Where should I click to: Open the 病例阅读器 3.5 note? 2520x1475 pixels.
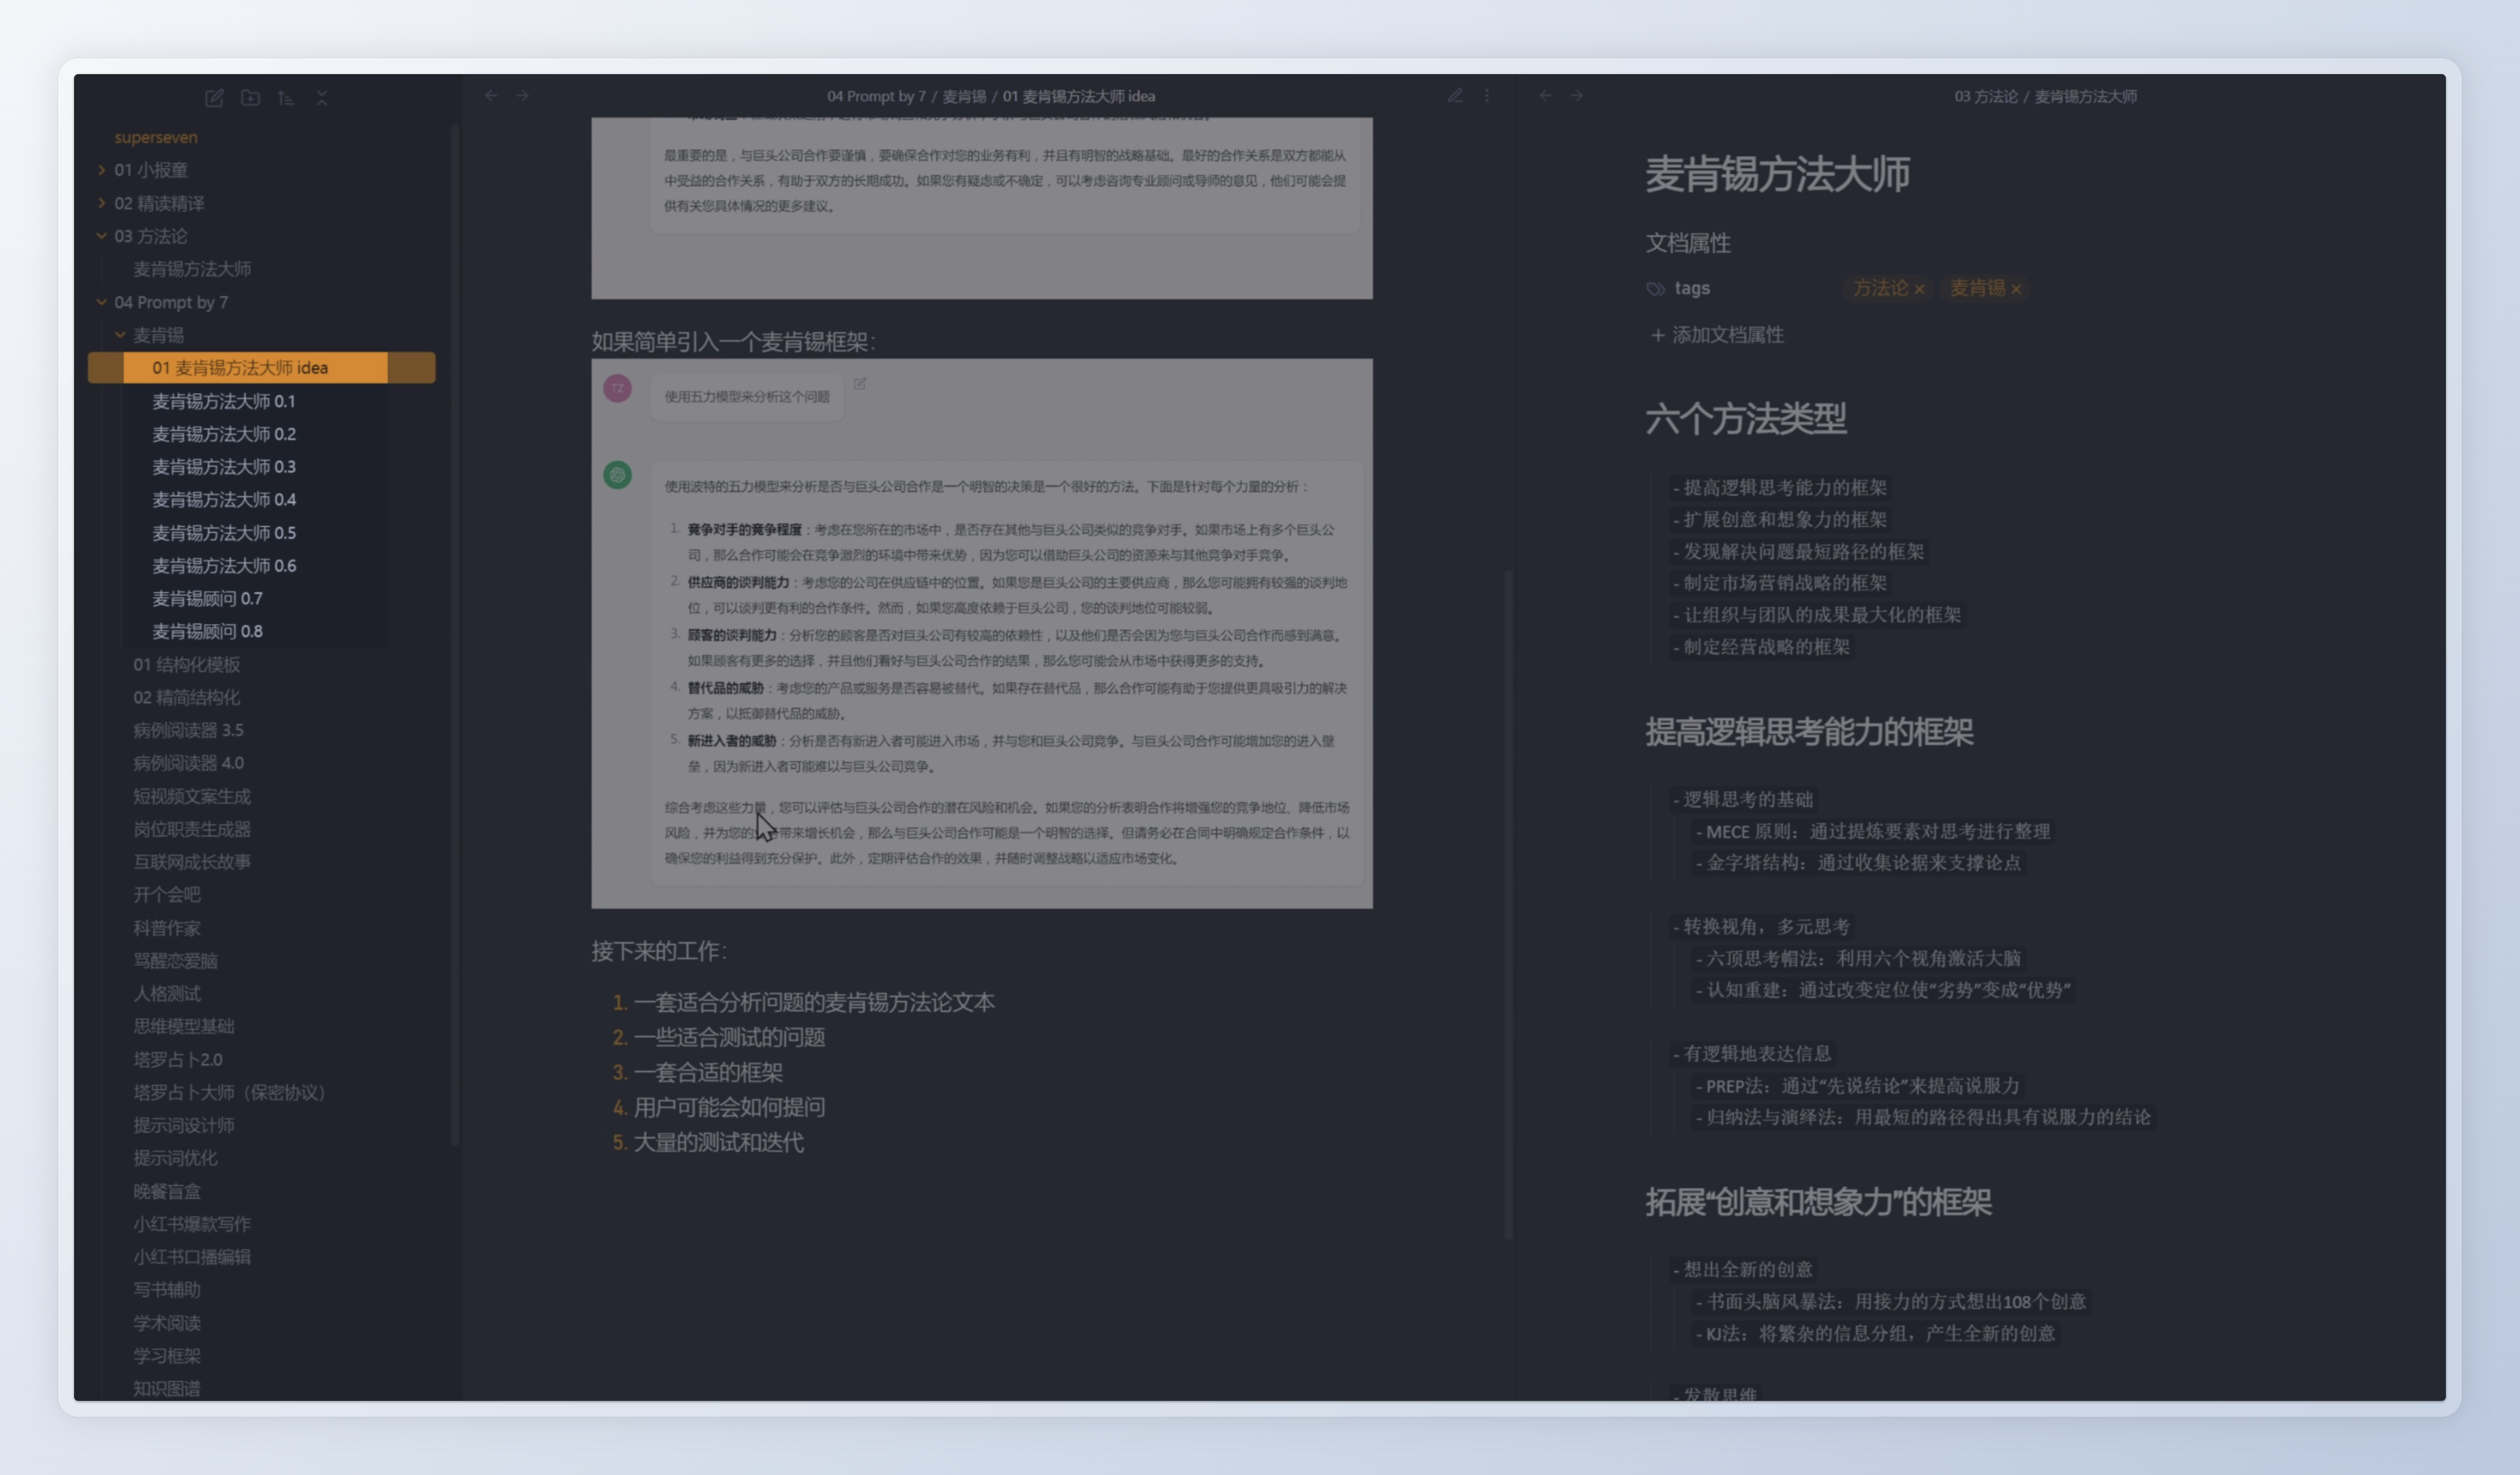188,730
